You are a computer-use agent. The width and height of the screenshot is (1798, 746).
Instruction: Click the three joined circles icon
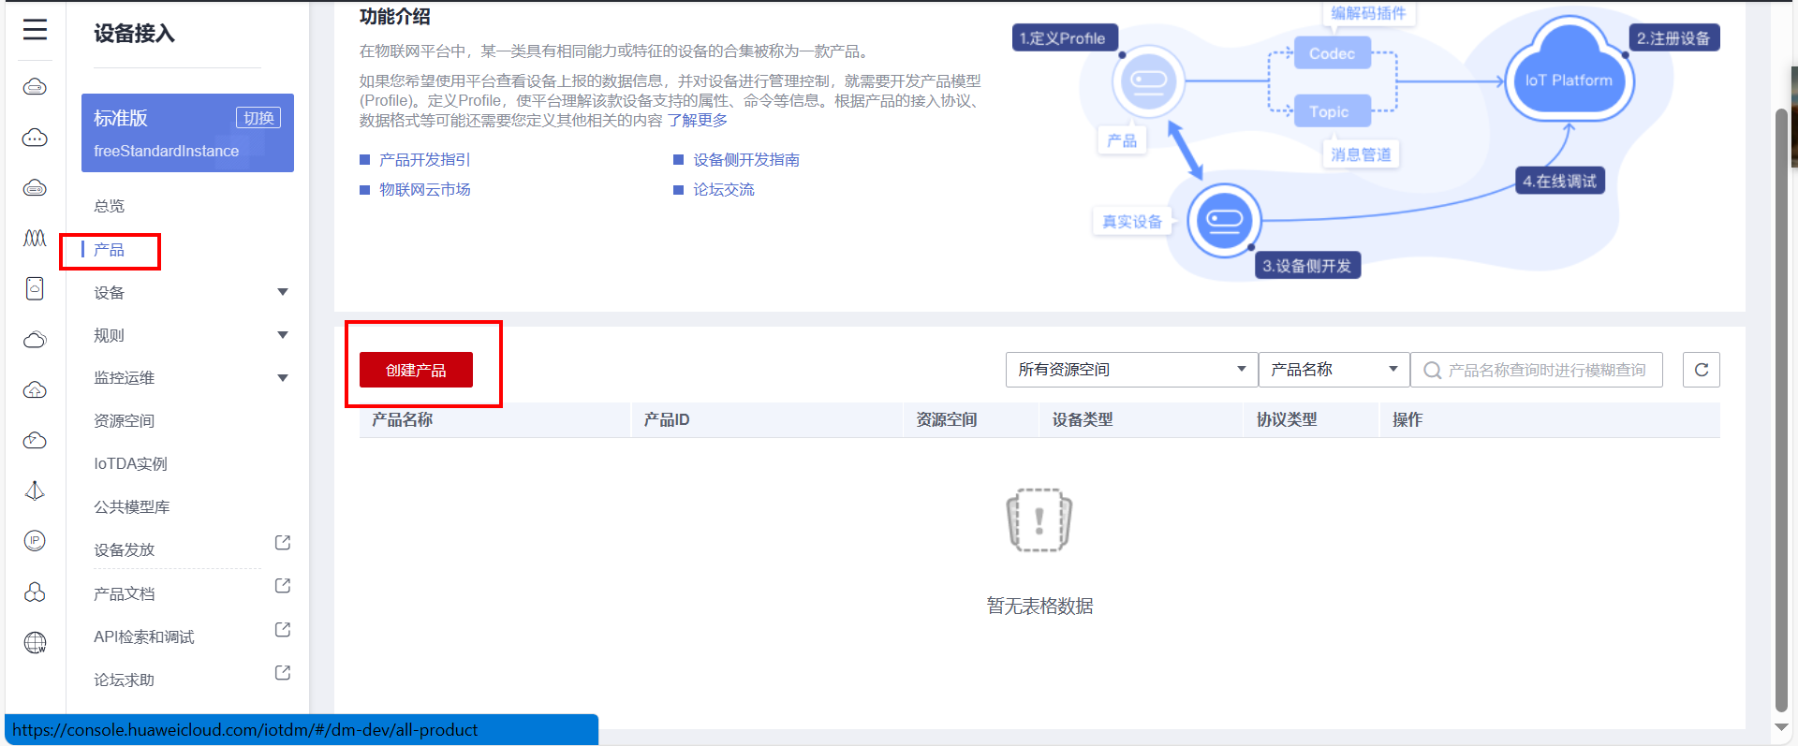coord(35,592)
